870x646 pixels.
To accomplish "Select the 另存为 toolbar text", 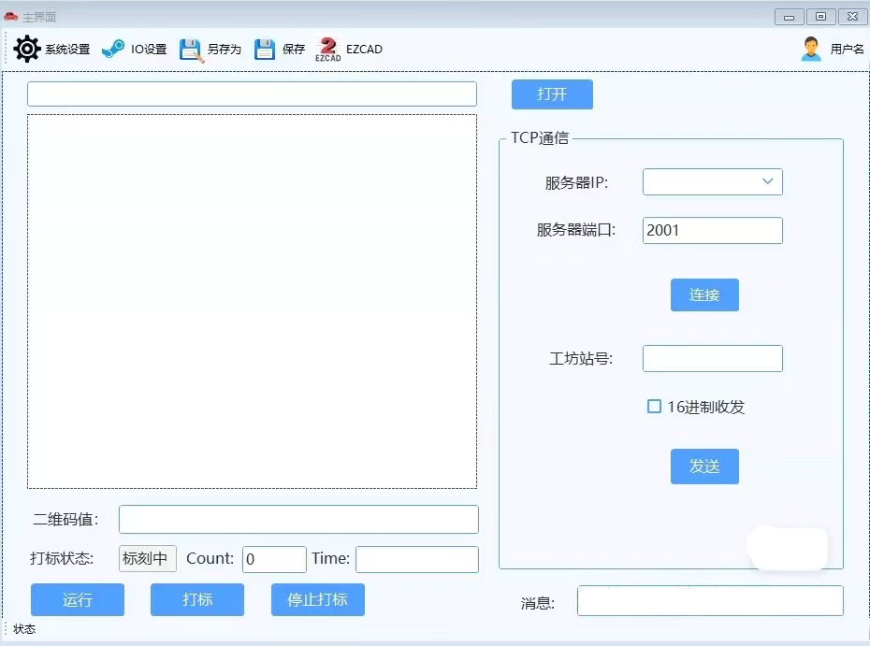I will [225, 50].
